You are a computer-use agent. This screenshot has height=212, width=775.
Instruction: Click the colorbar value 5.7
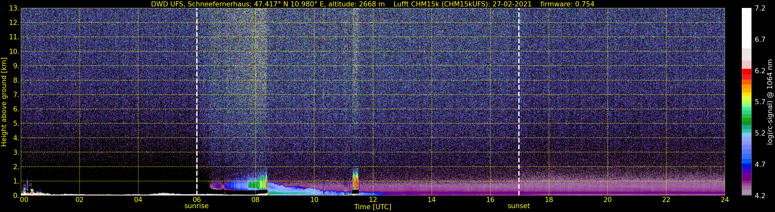[x=760, y=102]
